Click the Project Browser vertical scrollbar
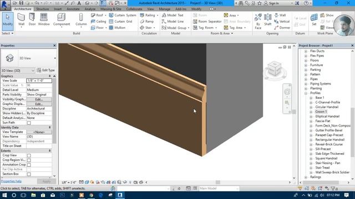The image size is (355, 199). coord(353,132)
